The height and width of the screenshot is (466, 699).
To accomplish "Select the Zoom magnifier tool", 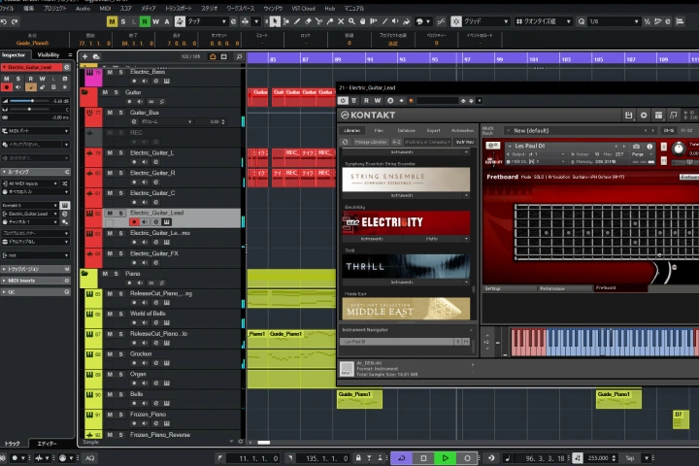I will pyautogui.click(x=351, y=21).
